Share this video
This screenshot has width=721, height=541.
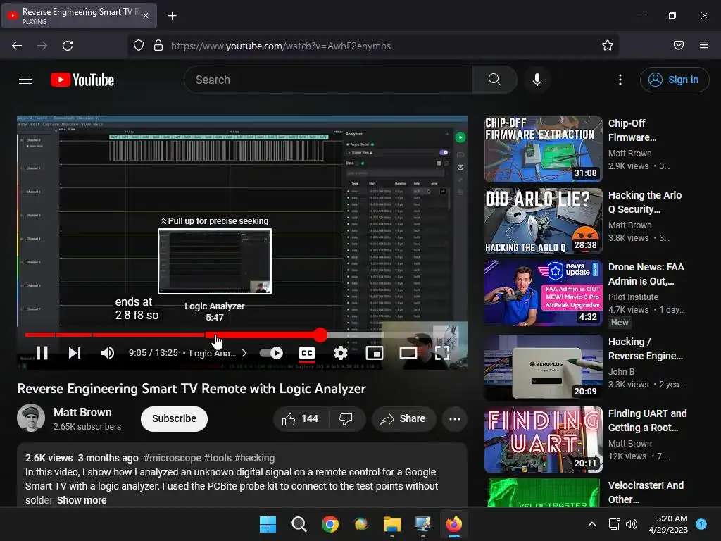pos(403,418)
